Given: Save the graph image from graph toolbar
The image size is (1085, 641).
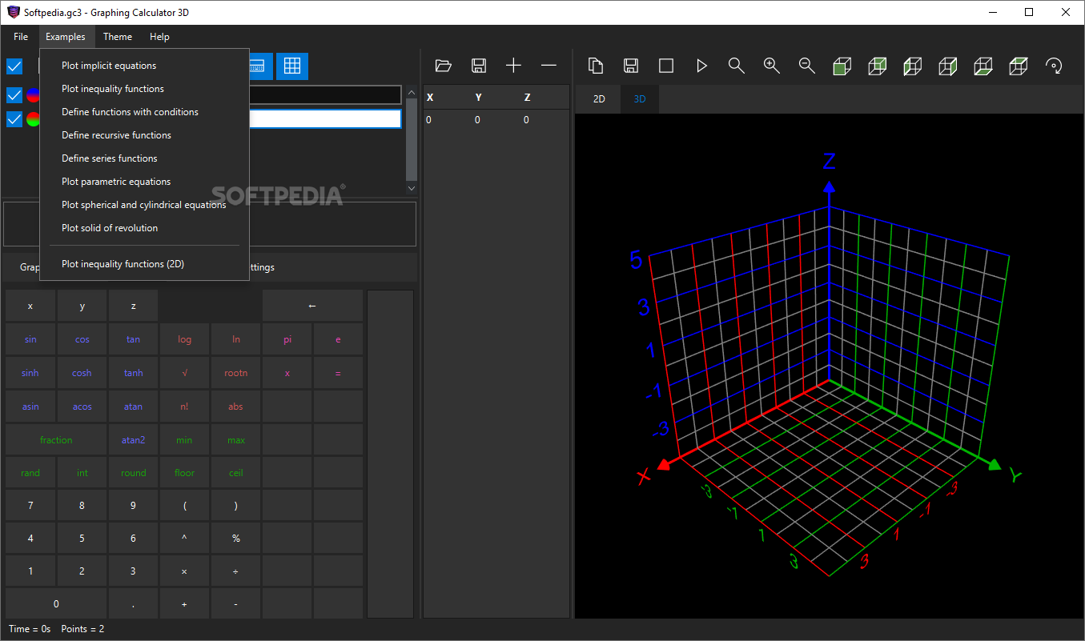Looking at the screenshot, I should 631,66.
